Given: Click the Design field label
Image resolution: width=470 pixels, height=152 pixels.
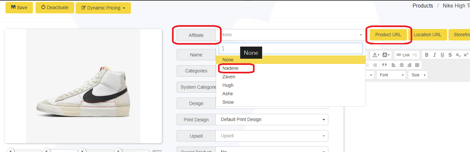Looking at the screenshot, I should coord(196,103).
